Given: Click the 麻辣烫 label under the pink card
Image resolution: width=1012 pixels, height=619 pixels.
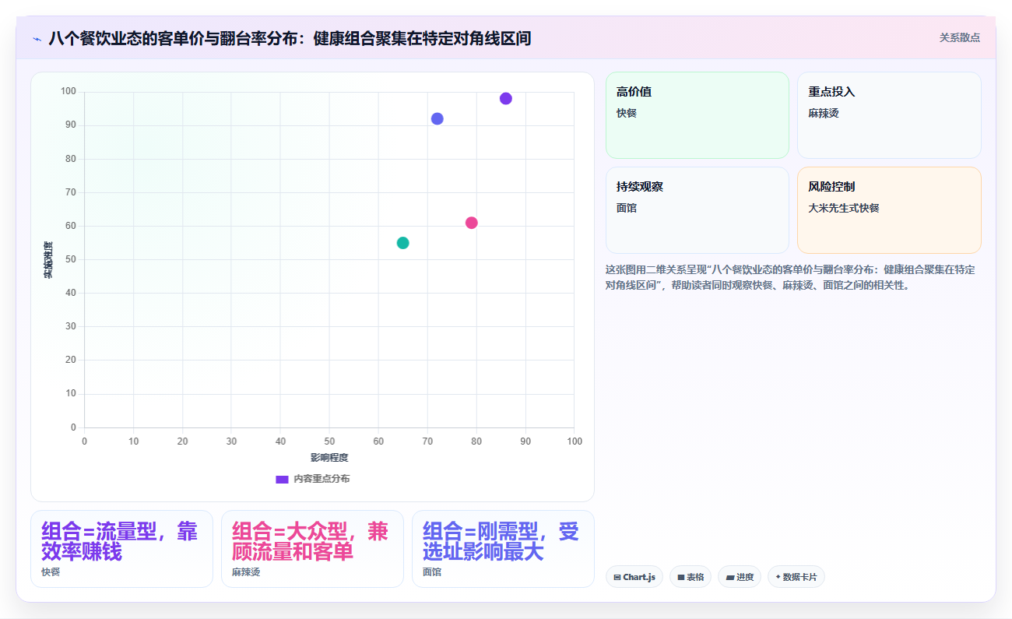Looking at the screenshot, I should [x=246, y=572].
